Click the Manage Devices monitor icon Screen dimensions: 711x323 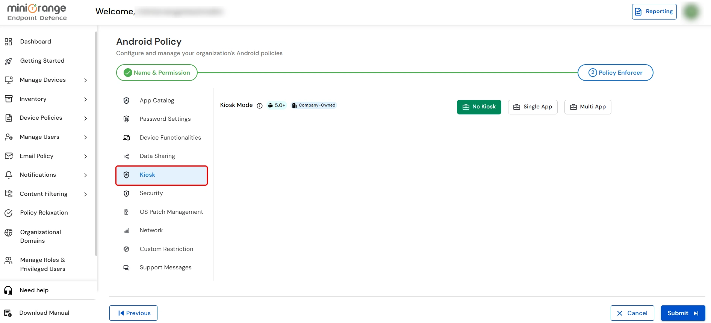9,80
